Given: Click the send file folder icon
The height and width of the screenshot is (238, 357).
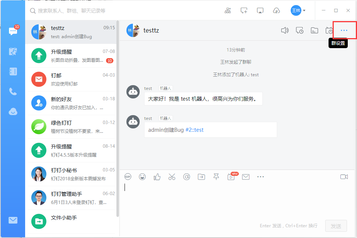Looking at the screenshot, I should (x=201, y=177).
